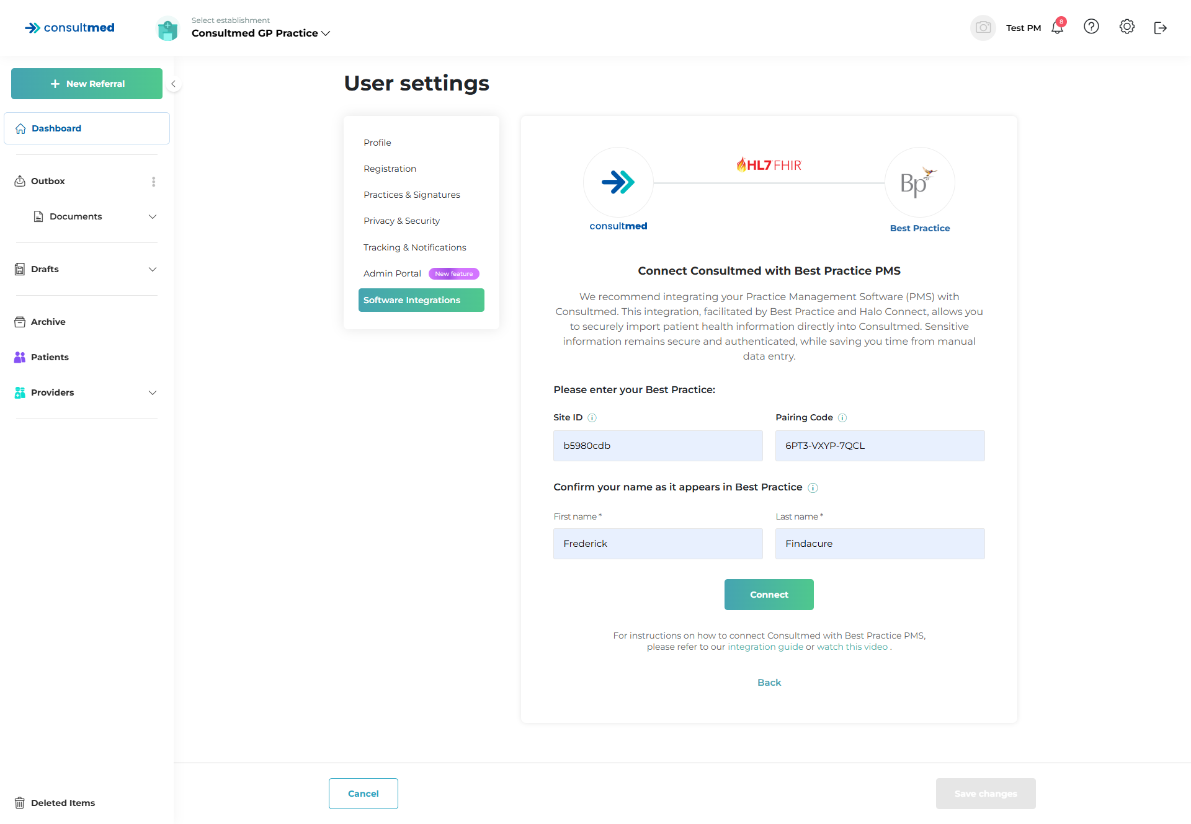This screenshot has width=1191, height=824.
Task: Click the New Referral button
Action: pos(87,84)
